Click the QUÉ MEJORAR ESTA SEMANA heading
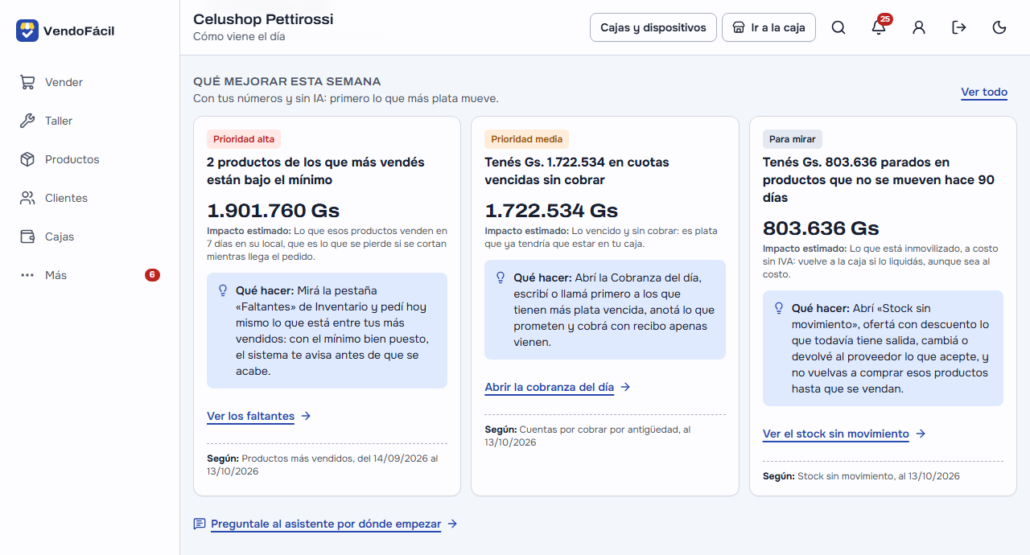 287,81
